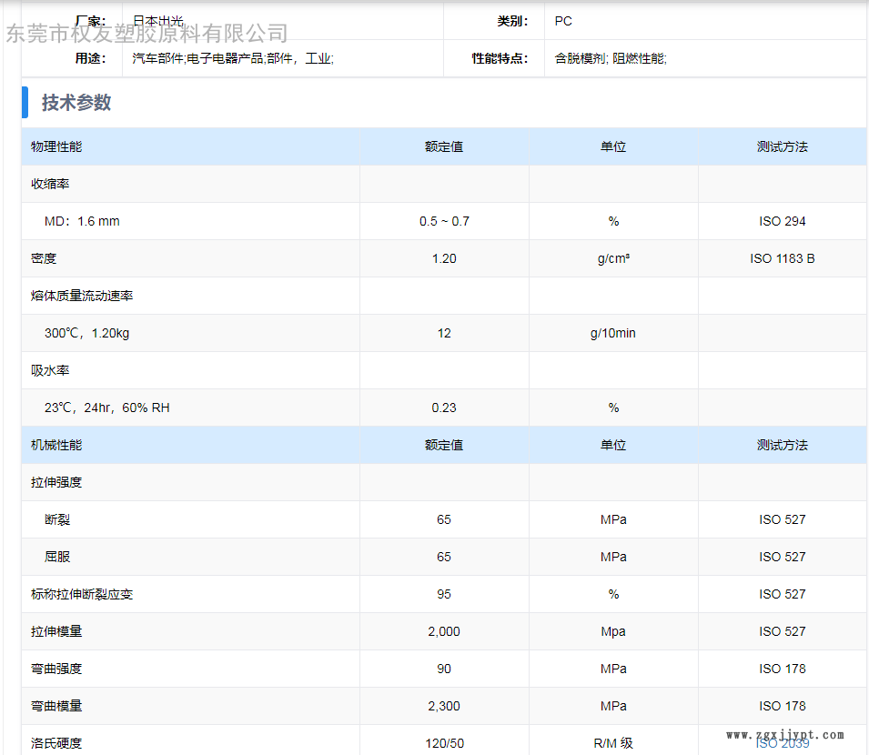Click the 技术参数 section heading
Image resolution: width=869 pixels, height=755 pixels.
pos(76,103)
